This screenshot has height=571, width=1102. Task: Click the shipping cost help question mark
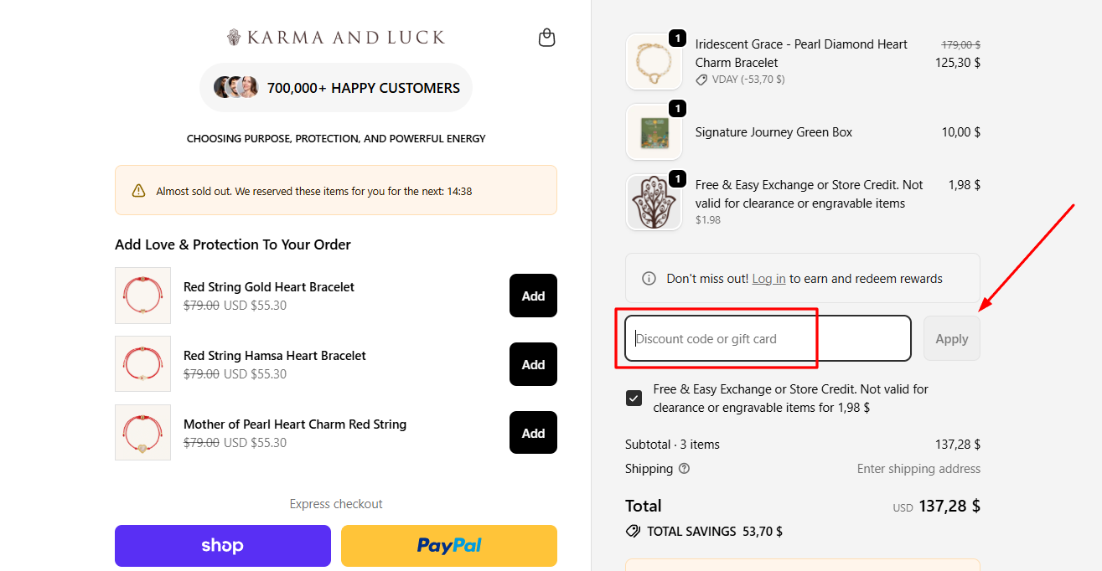pos(685,469)
